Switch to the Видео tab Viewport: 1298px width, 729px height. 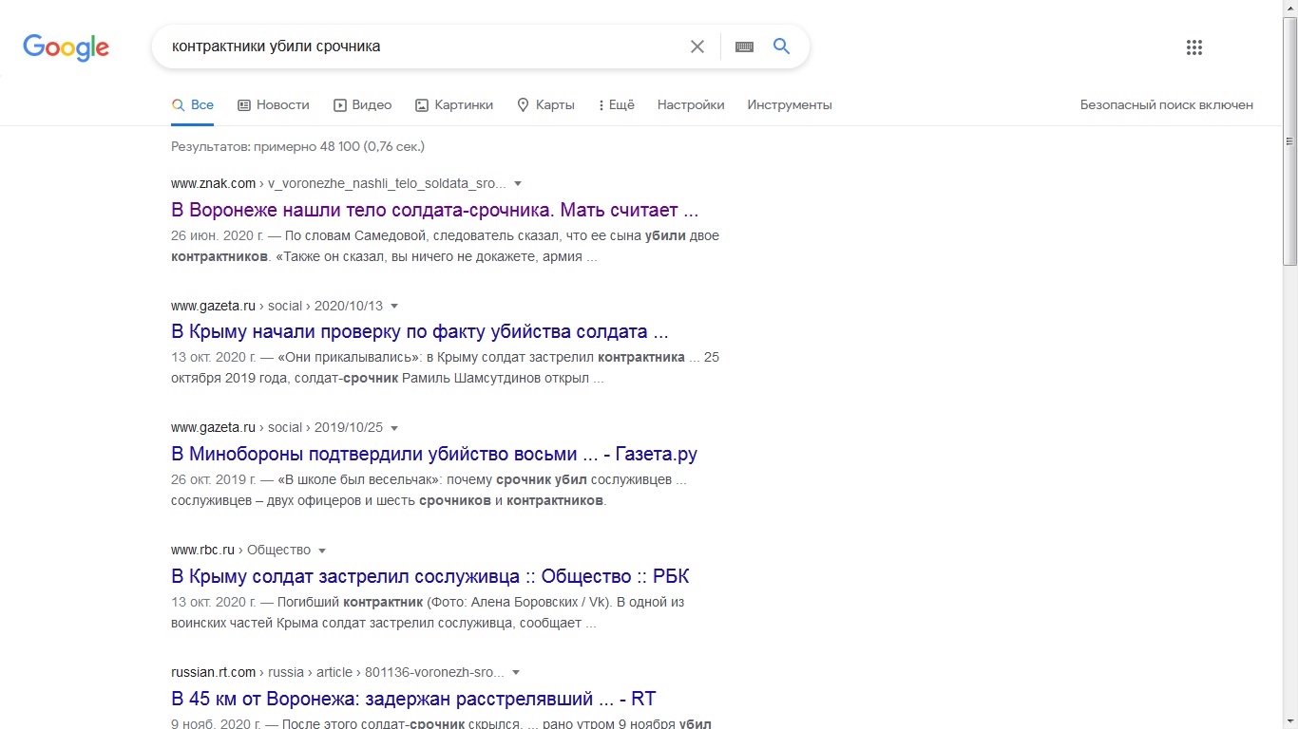point(363,105)
